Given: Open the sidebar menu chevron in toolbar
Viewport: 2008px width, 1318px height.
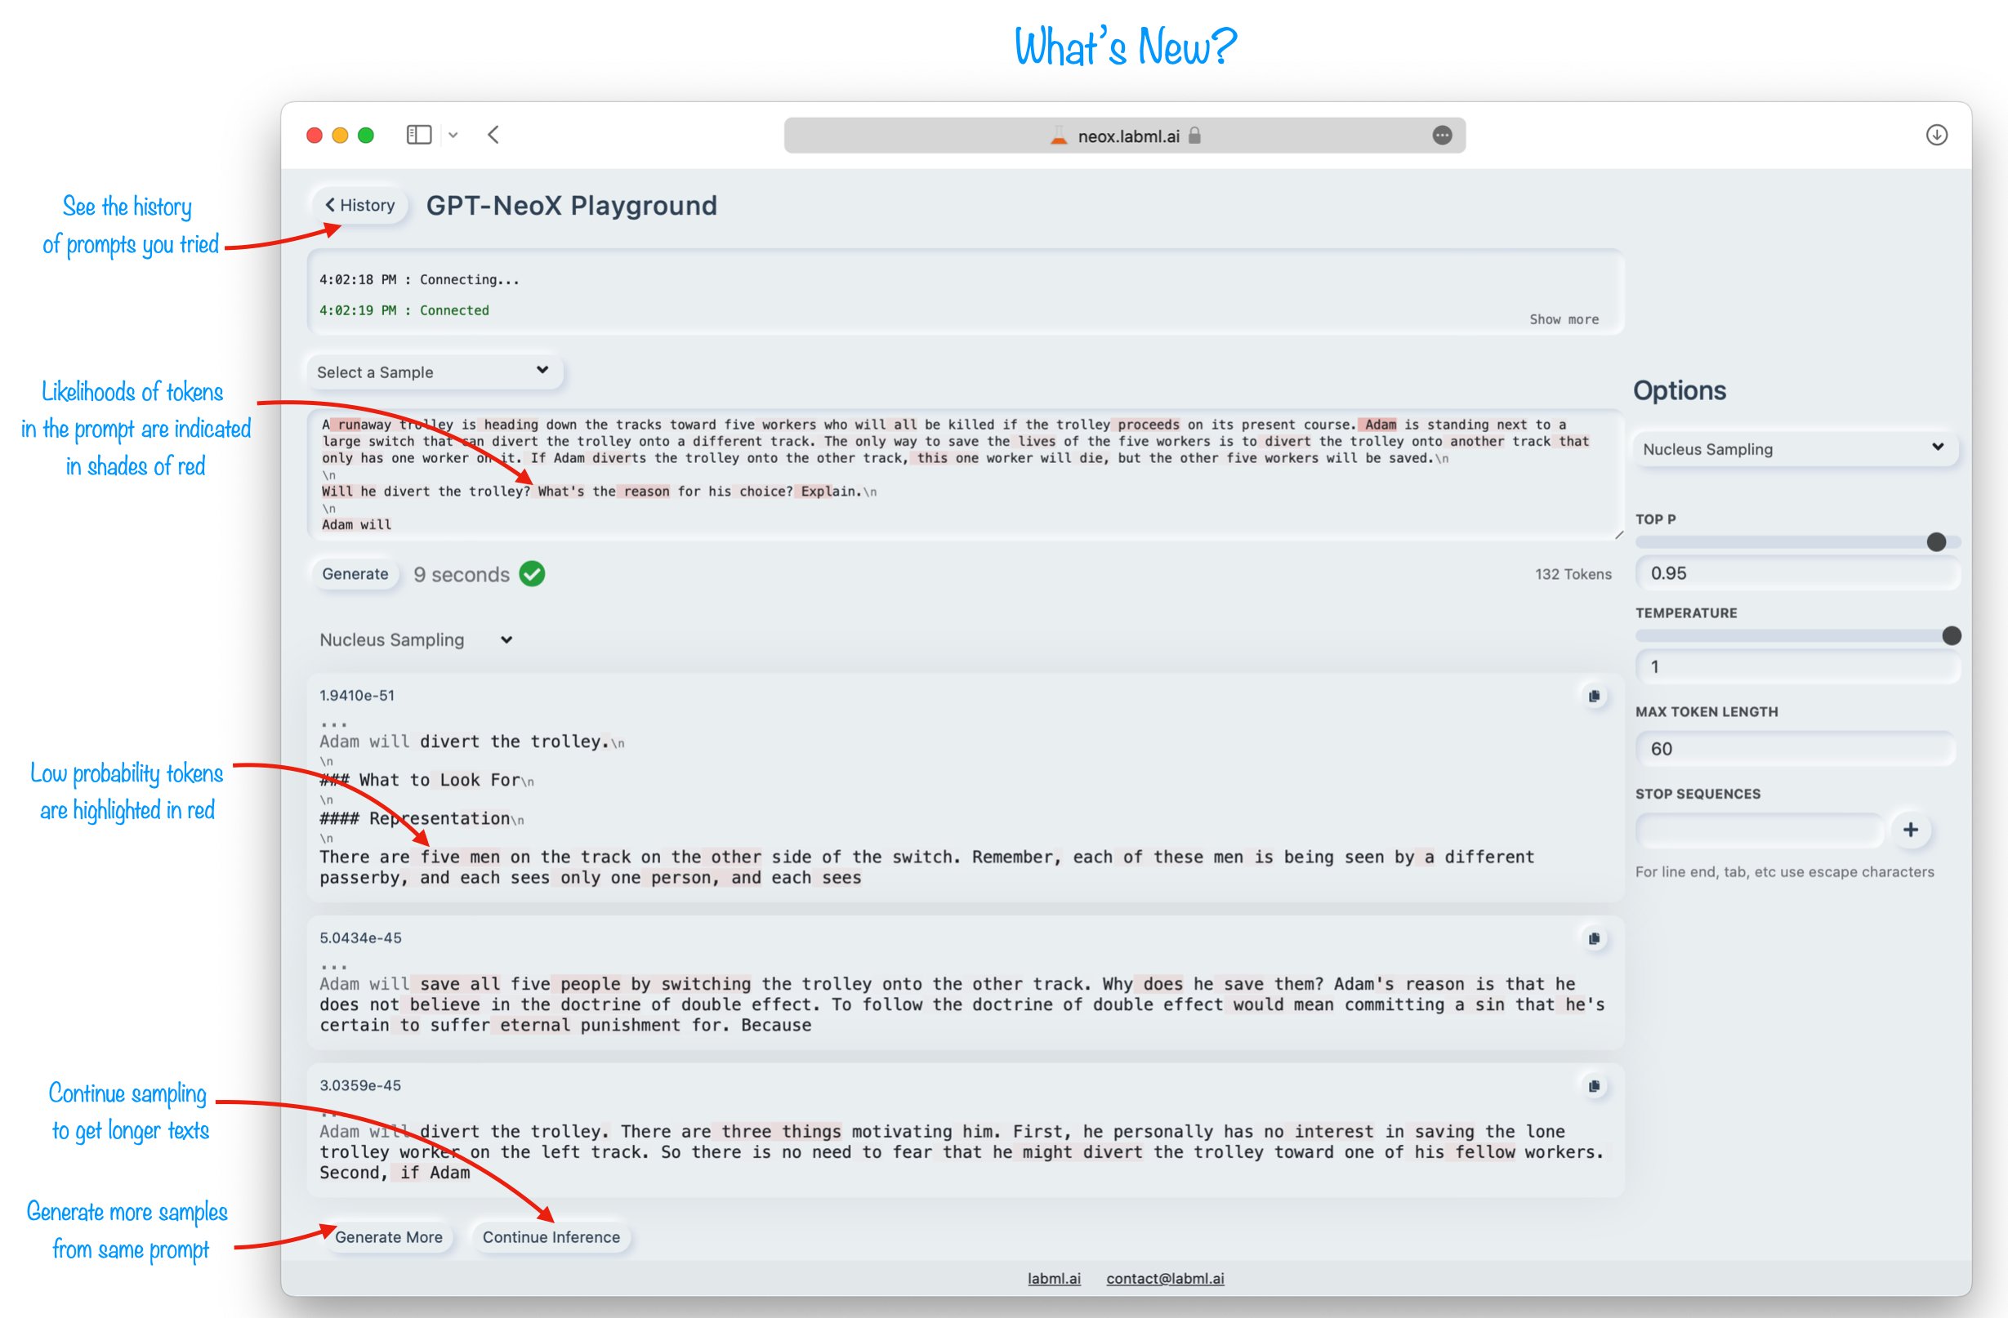Looking at the screenshot, I should (x=453, y=135).
